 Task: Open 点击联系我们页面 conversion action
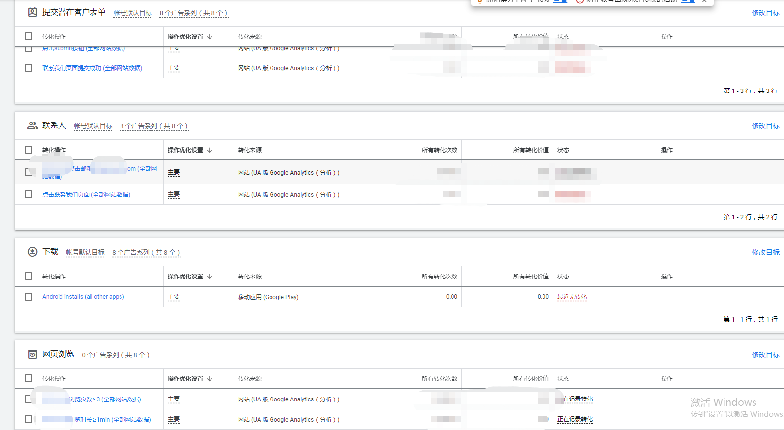(86, 195)
